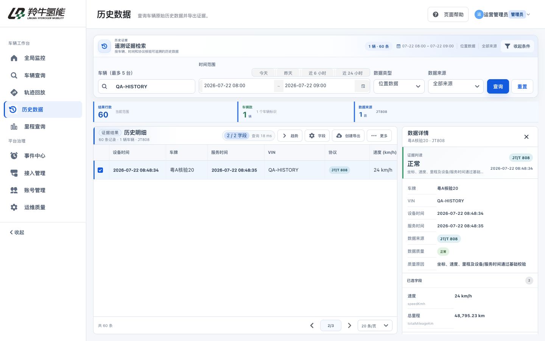Open the 数据来源 dropdown
The image size is (545, 341).
coord(456,86)
